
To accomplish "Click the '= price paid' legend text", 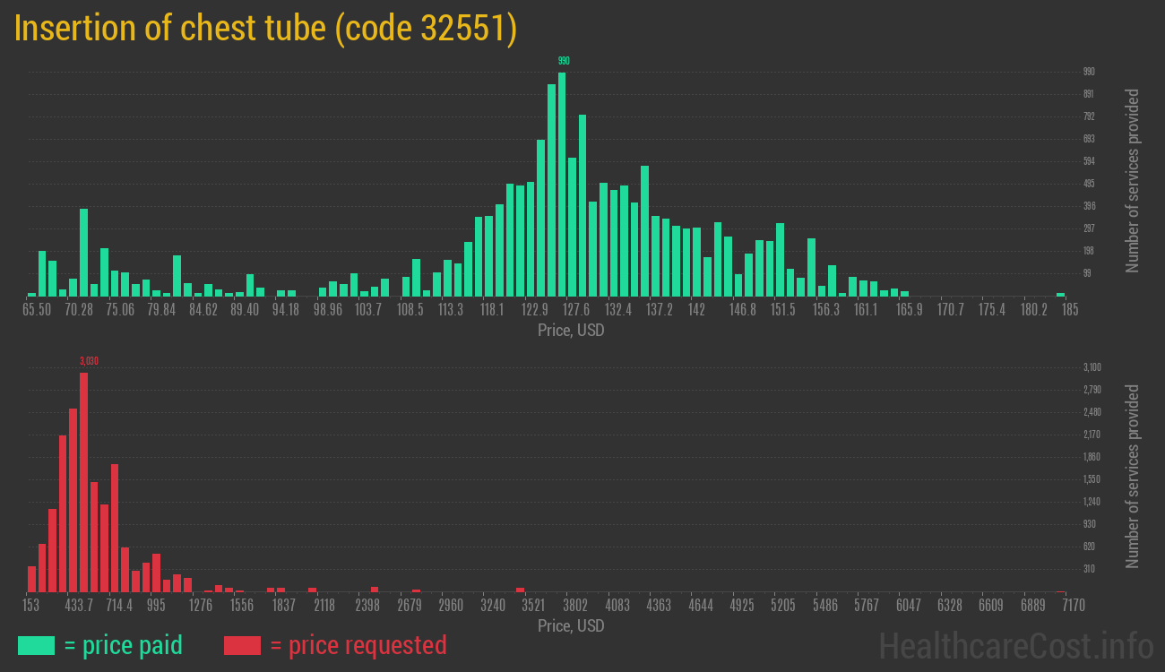I will pos(124,645).
